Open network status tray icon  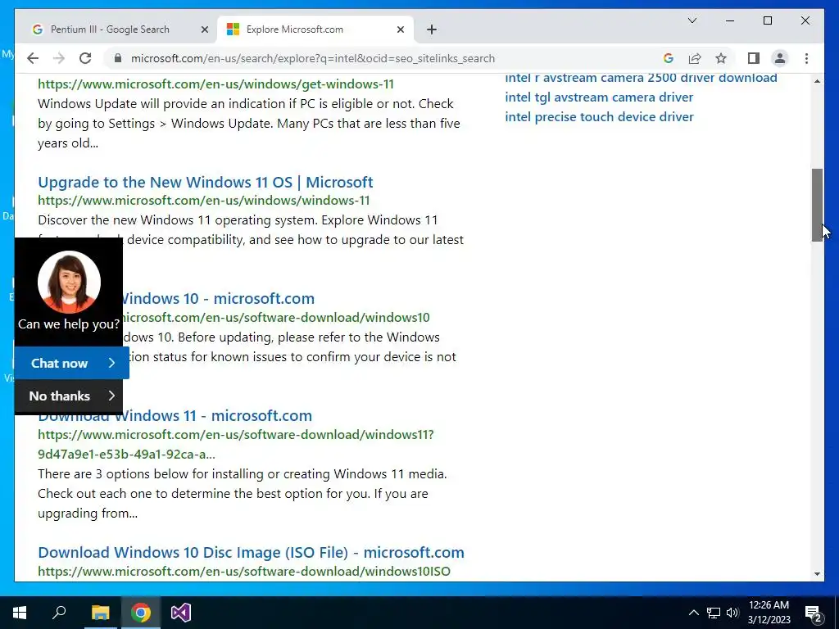tap(714, 613)
